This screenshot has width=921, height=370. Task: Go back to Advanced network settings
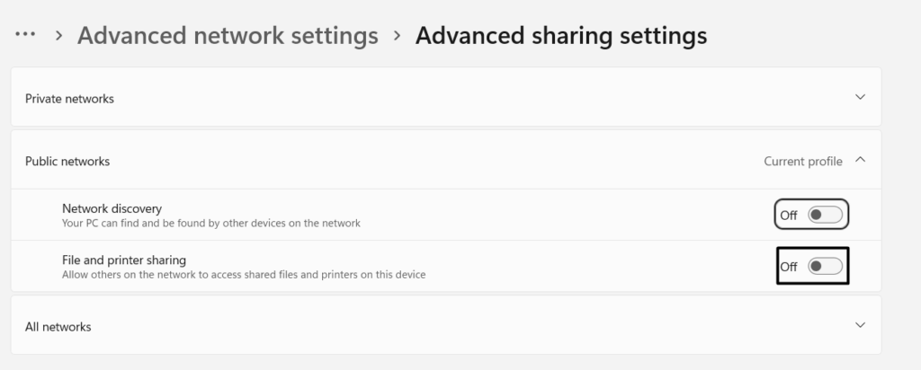(x=228, y=36)
